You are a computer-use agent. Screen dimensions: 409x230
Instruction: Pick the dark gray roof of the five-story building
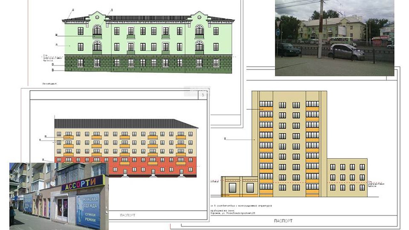(x=125, y=124)
